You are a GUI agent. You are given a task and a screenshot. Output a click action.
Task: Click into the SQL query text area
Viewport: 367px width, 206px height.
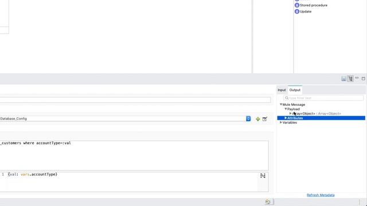(x=134, y=155)
